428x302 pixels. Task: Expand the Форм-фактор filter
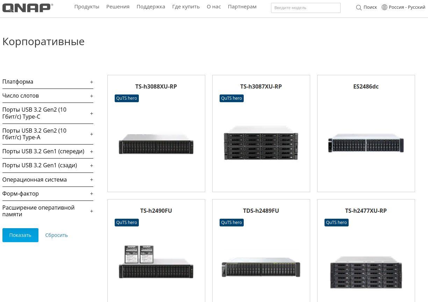click(92, 194)
